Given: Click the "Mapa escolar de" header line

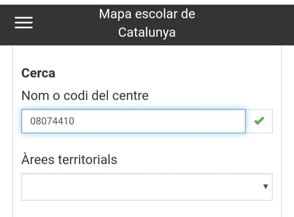Looking at the screenshot, I should pos(147,14).
